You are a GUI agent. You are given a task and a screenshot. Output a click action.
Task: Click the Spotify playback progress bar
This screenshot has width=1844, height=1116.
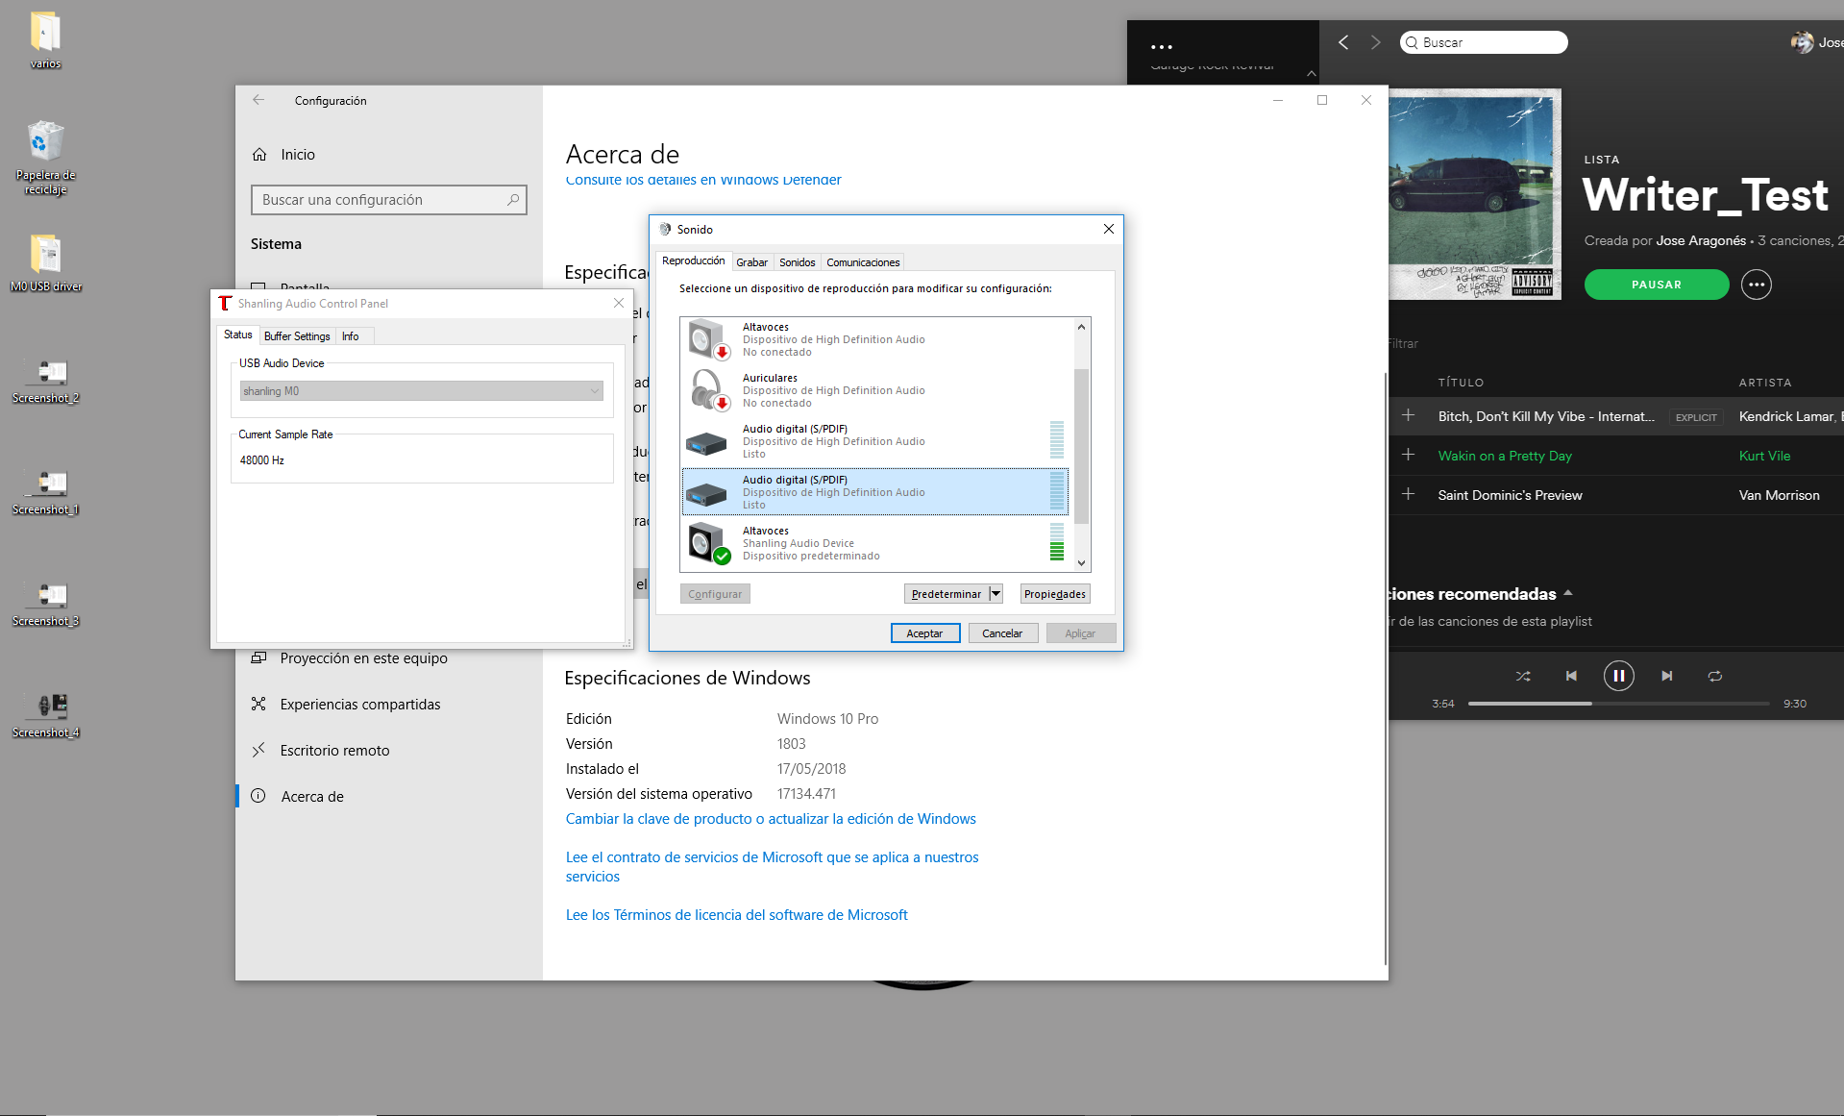point(1618,704)
